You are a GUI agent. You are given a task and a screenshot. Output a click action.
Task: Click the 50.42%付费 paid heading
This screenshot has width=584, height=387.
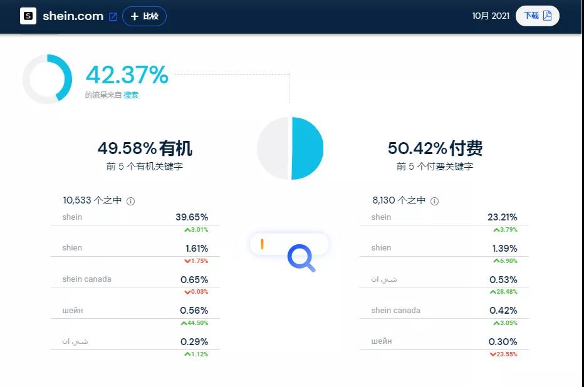(435, 148)
